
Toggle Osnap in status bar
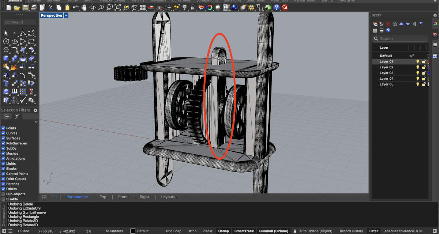click(224, 231)
